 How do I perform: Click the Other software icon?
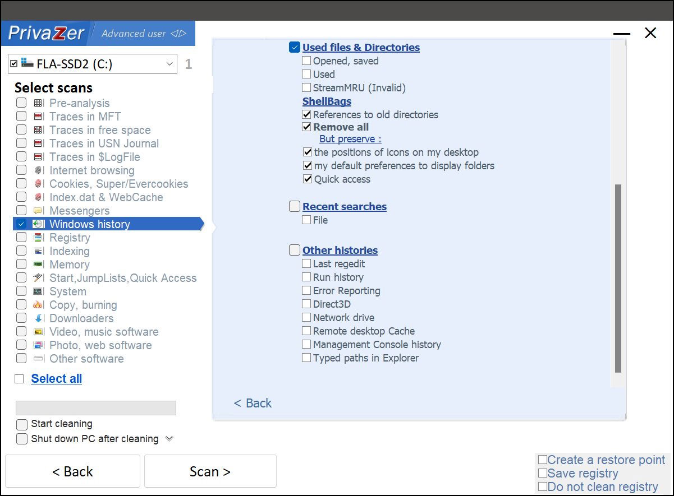[x=38, y=359]
